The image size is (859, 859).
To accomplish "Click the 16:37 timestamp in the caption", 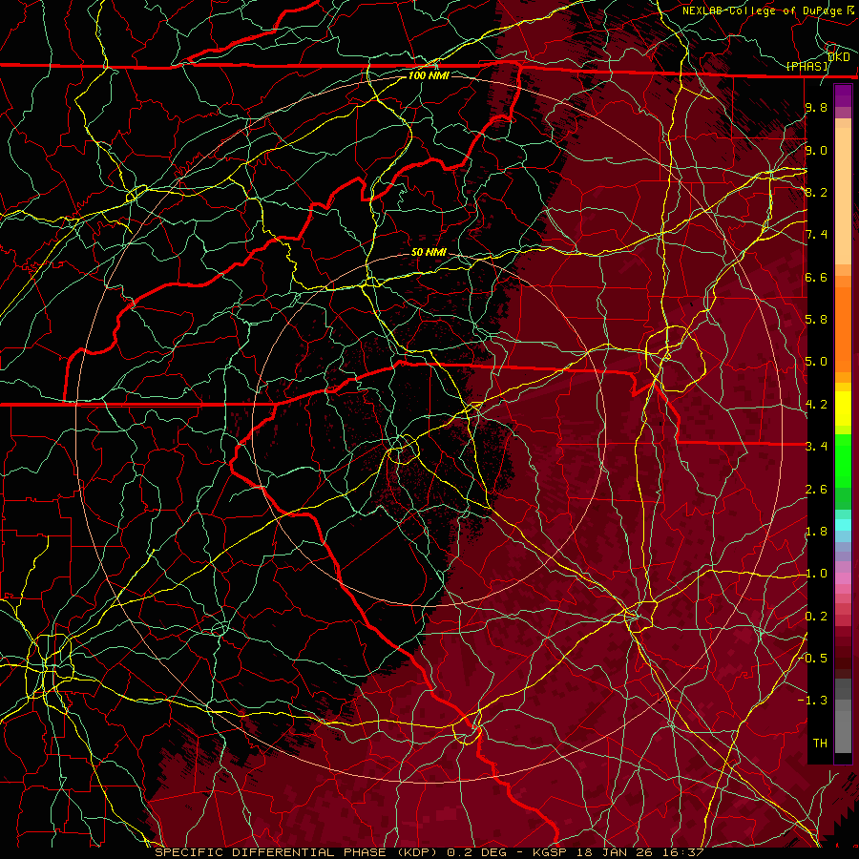I will (682, 852).
